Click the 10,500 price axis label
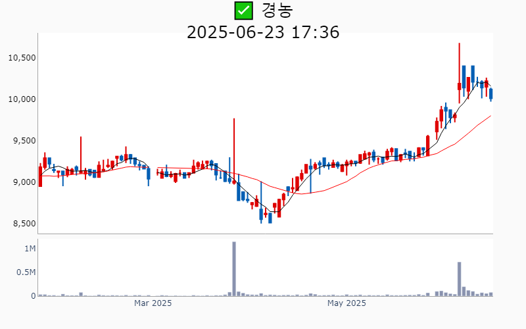Viewport: 526px width, 329px height. coord(22,58)
